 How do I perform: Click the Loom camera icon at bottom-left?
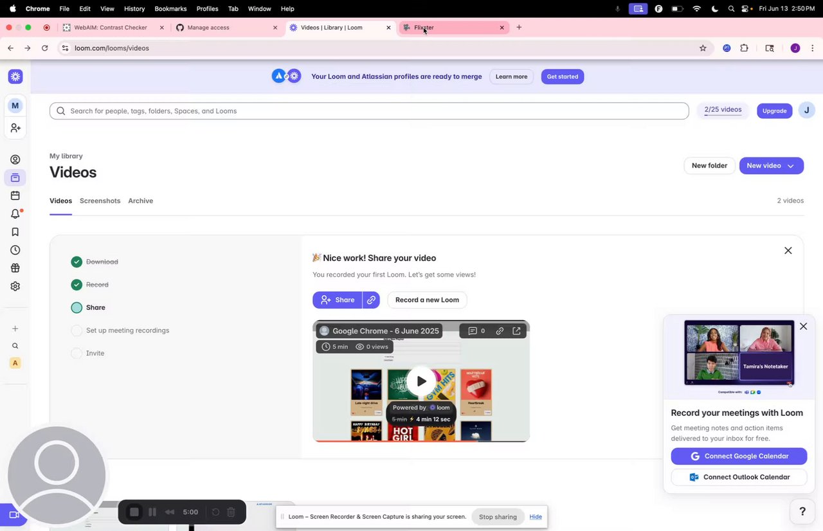point(12,515)
